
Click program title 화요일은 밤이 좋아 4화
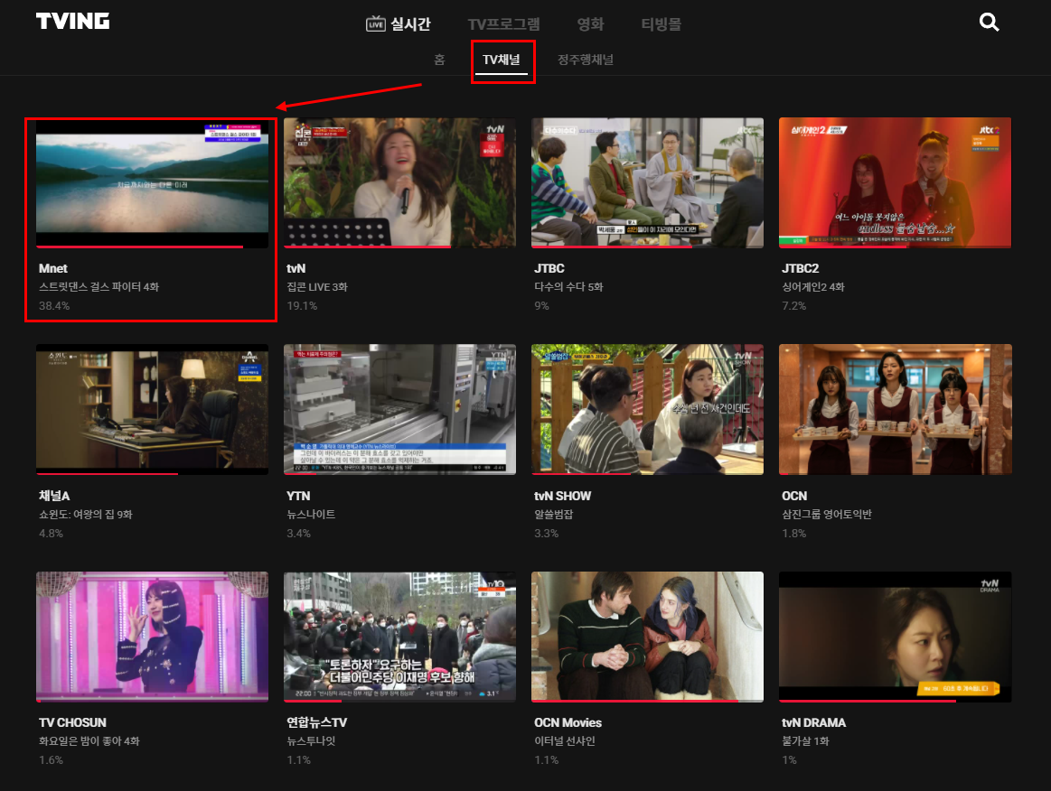(89, 740)
